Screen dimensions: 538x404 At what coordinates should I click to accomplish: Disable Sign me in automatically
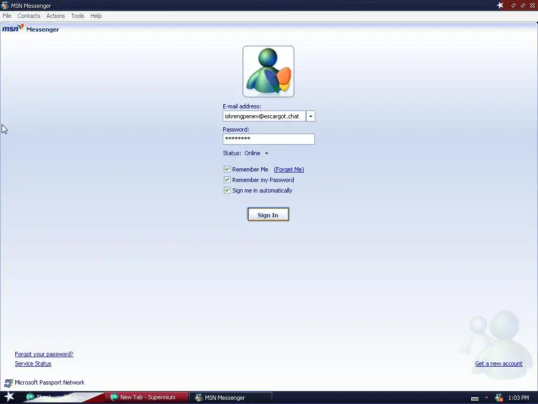227,190
